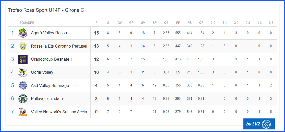Image resolution: width=285 pixels, height=132 pixels.
Task: Click the 3-0 results column header
Action: click(x=213, y=23)
